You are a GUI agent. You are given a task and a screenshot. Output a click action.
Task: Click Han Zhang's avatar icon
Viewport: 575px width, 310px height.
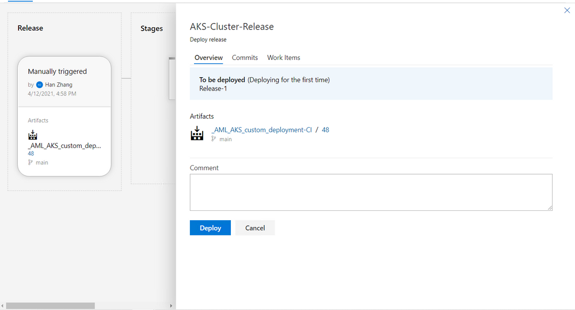pyautogui.click(x=40, y=85)
